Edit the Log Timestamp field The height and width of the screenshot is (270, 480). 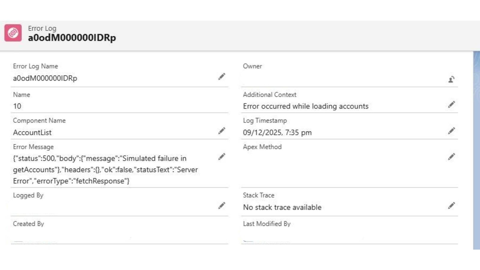[x=451, y=131]
